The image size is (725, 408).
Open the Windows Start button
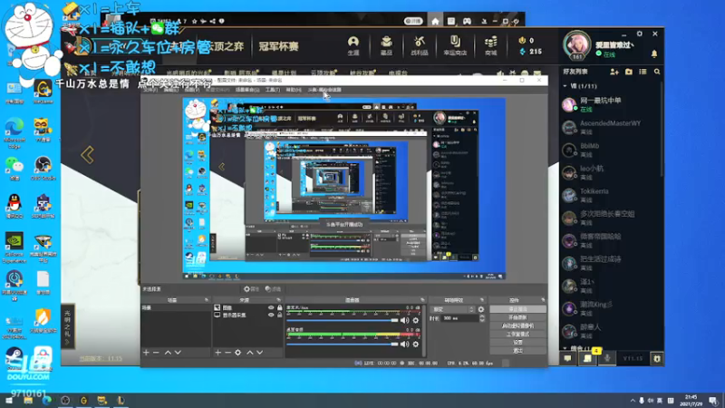click(x=9, y=401)
